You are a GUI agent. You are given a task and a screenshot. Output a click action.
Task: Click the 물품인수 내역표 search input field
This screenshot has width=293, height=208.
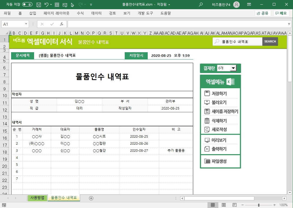[241, 42]
